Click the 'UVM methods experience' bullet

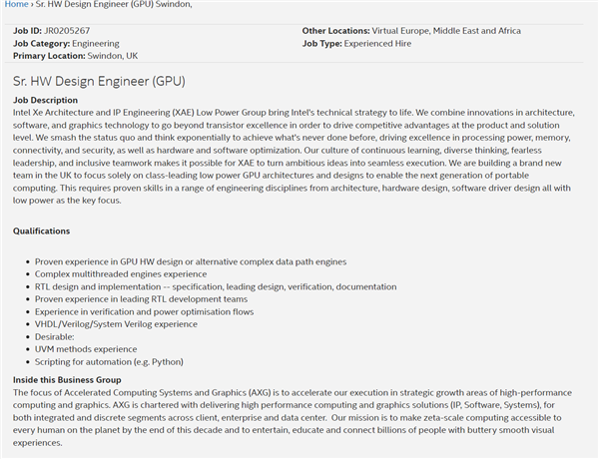point(86,349)
